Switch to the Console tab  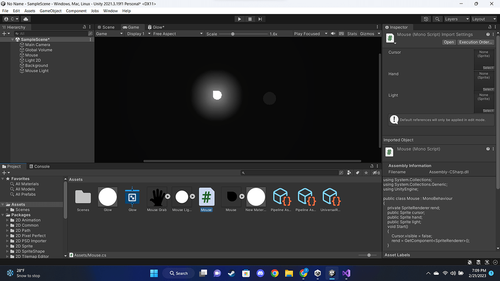tap(39, 166)
